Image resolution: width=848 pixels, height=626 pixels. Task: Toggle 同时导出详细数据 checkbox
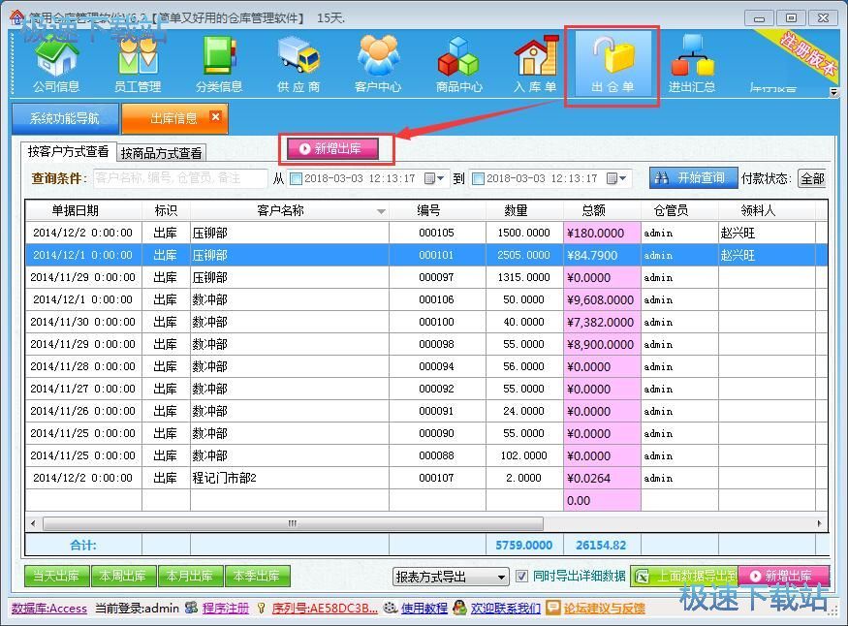coord(522,576)
